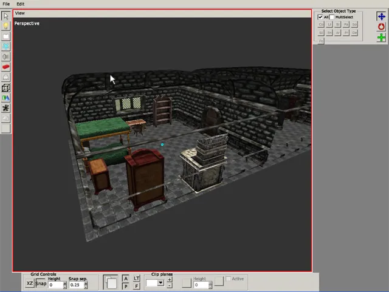Choose the light bulb tool
389x292 pixels.
pyautogui.click(x=5, y=25)
